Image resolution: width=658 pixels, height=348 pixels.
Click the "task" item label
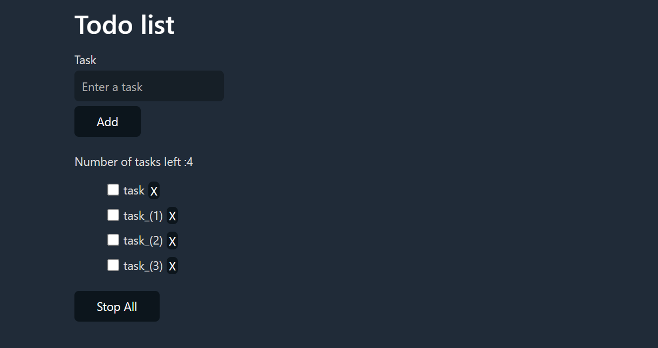(x=133, y=190)
